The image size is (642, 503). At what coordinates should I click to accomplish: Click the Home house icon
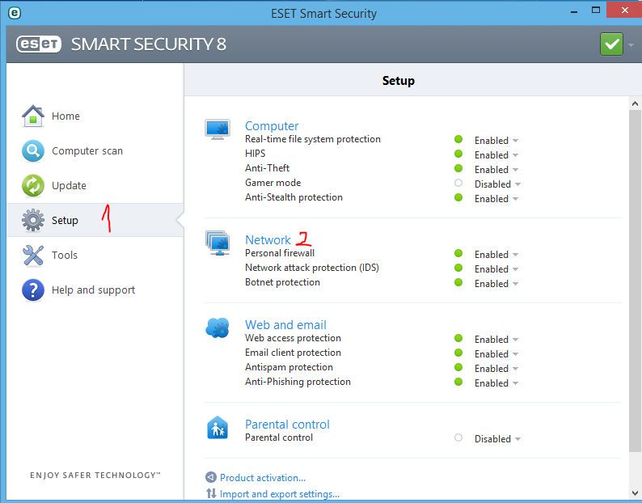[x=32, y=116]
